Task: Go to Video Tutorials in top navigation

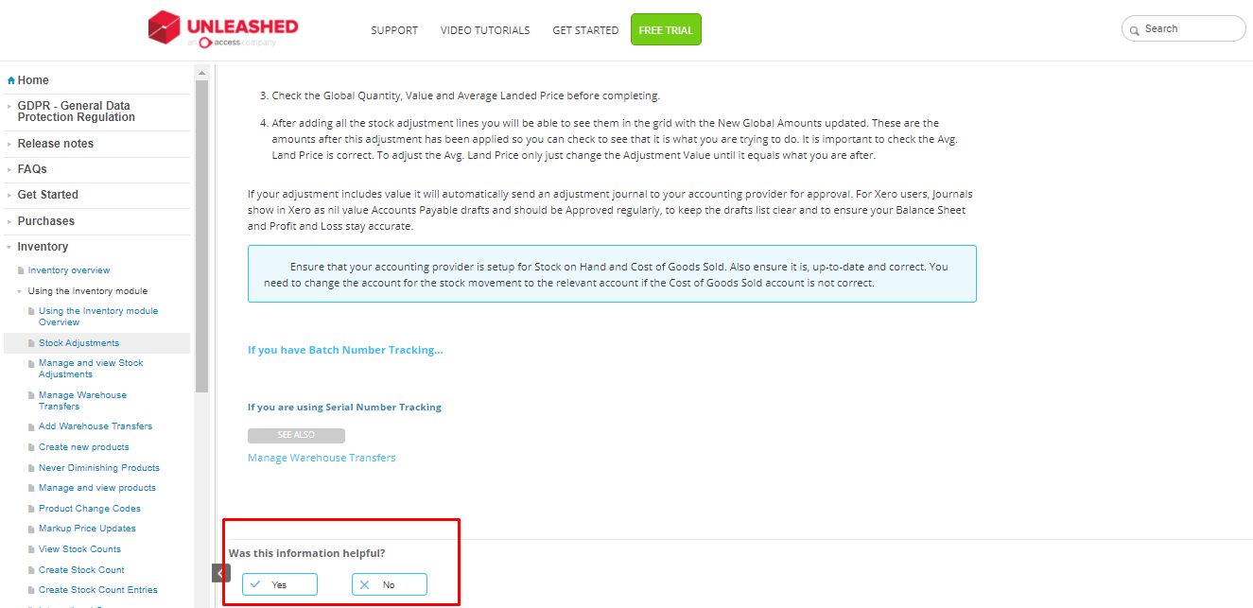Action: [485, 30]
